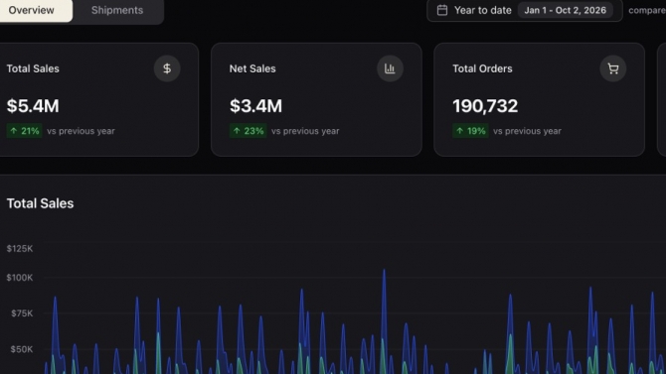The height and width of the screenshot is (374, 666).
Task: Click the 19% increase badge
Action: [470, 131]
